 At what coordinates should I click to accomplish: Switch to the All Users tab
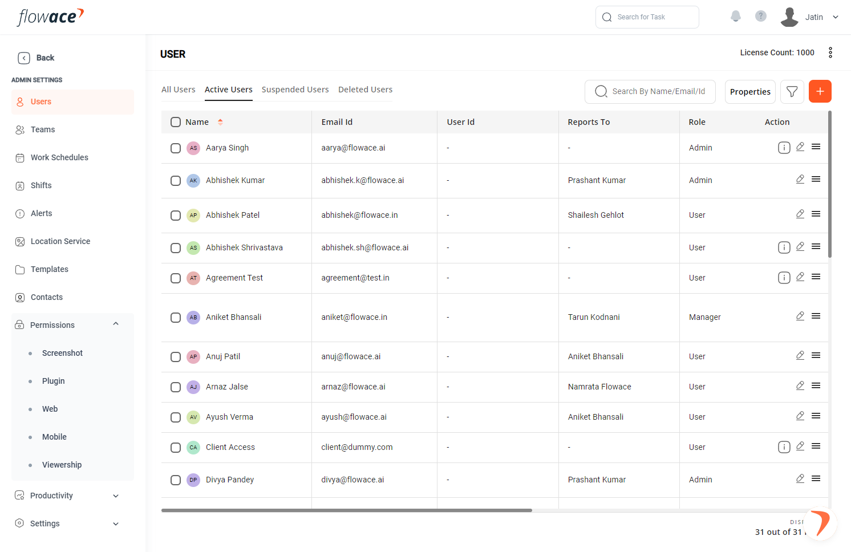click(178, 90)
